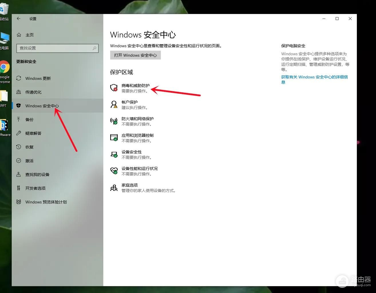Click the virus and threat protection shield icon
Viewport: 376px width, 293px height.
[x=114, y=88]
